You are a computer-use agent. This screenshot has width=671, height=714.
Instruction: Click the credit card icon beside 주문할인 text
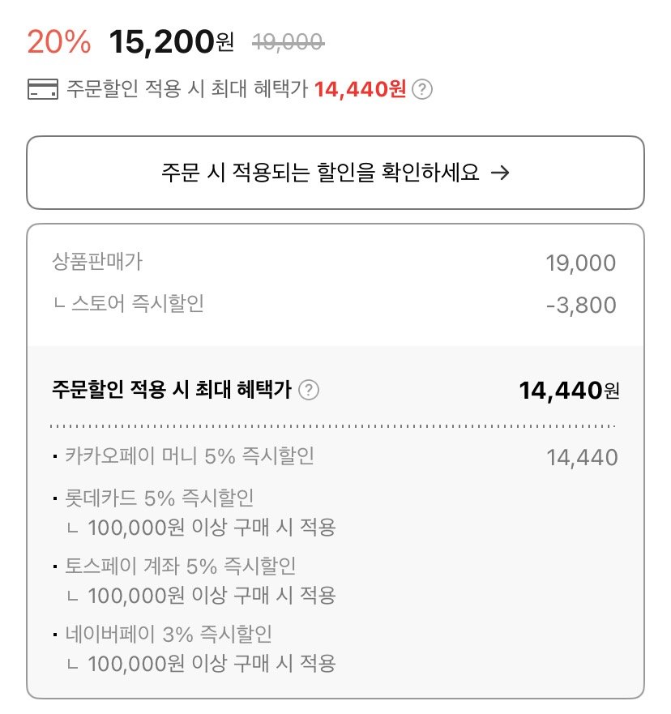click(43, 89)
